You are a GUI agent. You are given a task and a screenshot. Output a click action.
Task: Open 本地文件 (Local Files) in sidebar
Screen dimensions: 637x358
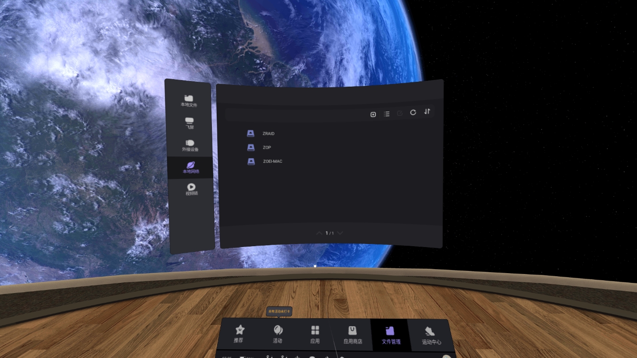coord(189,101)
